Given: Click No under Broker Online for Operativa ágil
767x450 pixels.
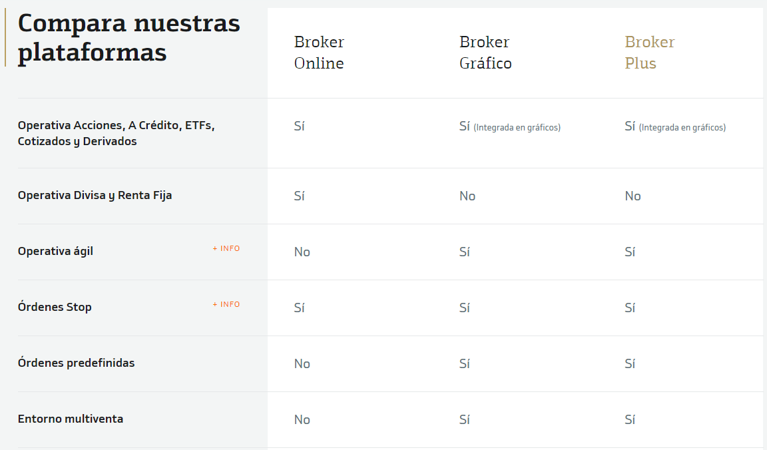Looking at the screenshot, I should click(302, 252).
